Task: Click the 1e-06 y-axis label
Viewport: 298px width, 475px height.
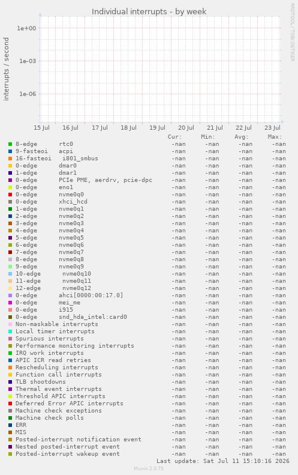Action: pyautogui.click(x=27, y=94)
